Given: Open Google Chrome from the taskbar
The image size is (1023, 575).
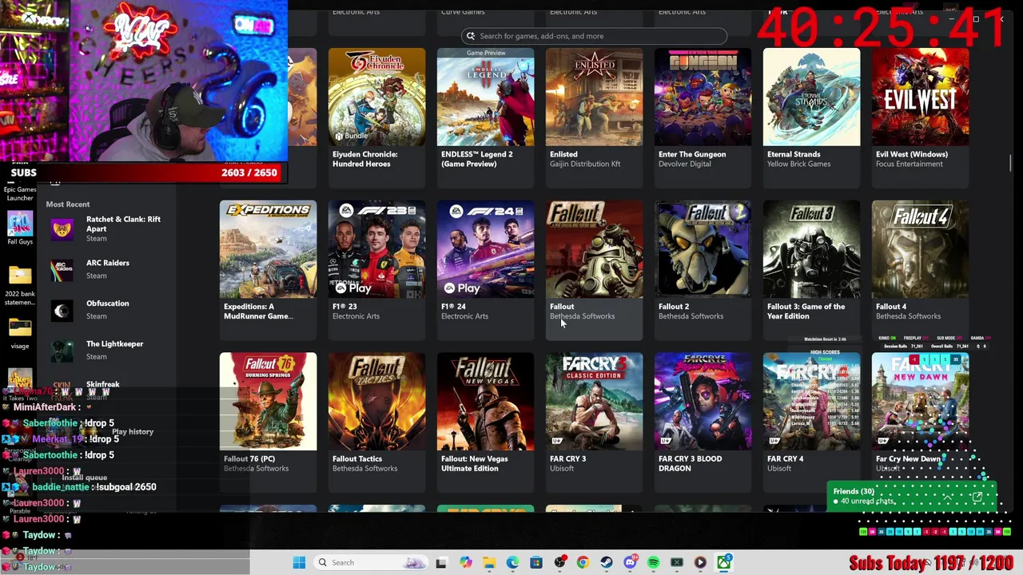Looking at the screenshot, I should [x=583, y=562].
